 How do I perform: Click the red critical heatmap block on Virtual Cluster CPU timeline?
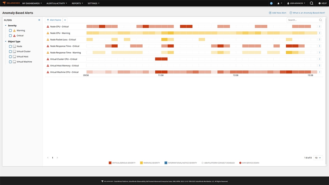[161, 59]
